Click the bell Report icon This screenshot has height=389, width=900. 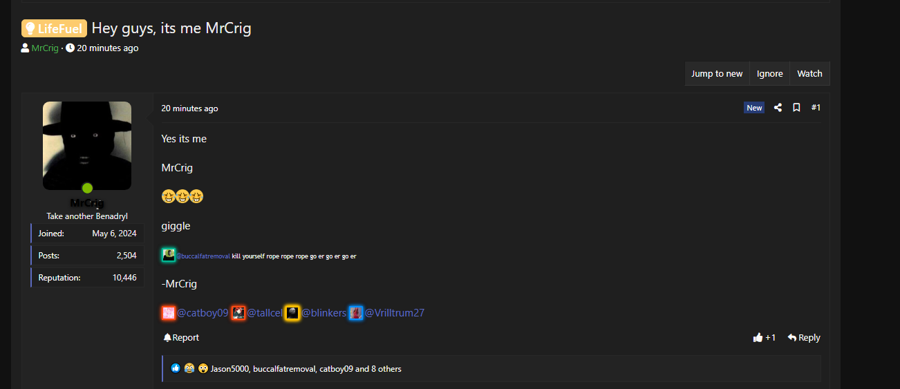coord(167,338)
